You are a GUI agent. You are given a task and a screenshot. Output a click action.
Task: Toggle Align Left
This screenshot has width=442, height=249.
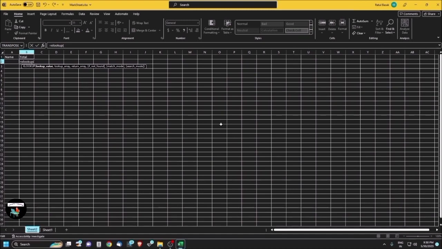pyautogui.click(x=100, y=30)
